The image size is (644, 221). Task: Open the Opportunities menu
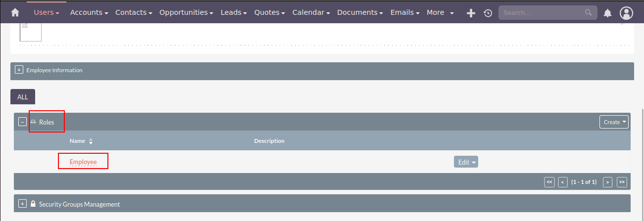tap(187, 12)
